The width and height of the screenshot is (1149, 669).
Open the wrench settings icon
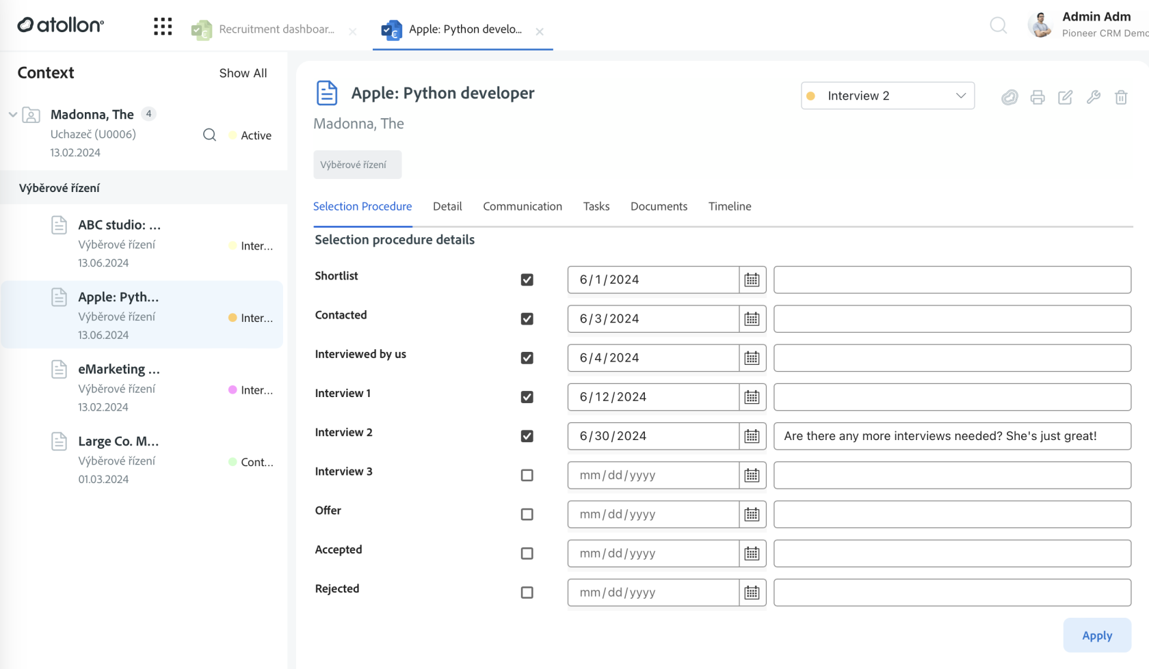[x=1094, y=97]
